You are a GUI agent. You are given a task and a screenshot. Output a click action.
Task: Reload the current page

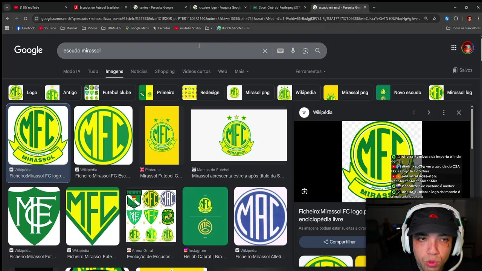point(26,18)
